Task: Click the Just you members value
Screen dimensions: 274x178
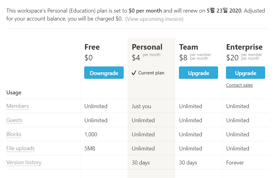Action: pos(141,106)
